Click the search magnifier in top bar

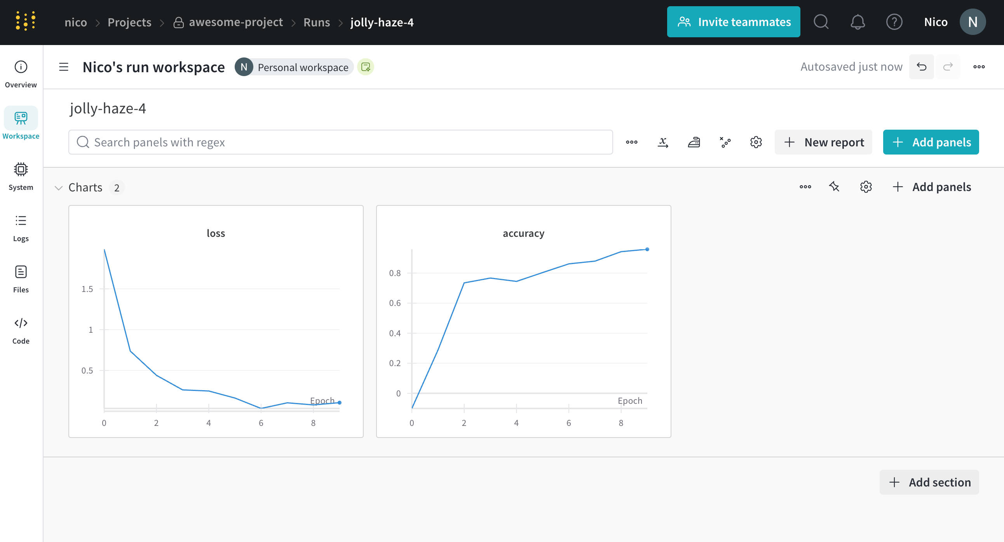821,22
